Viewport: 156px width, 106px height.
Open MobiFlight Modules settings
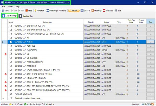point(56,11)
